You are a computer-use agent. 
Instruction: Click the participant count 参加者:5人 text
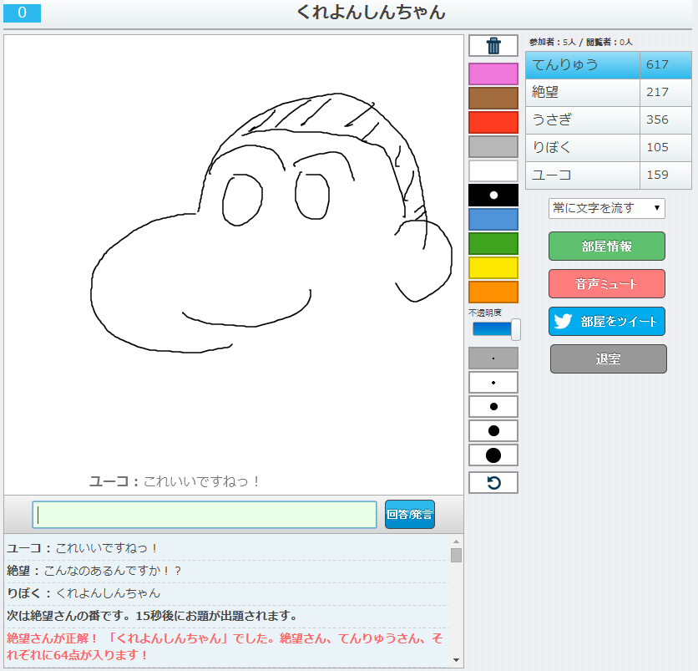(x=552, y=43)
